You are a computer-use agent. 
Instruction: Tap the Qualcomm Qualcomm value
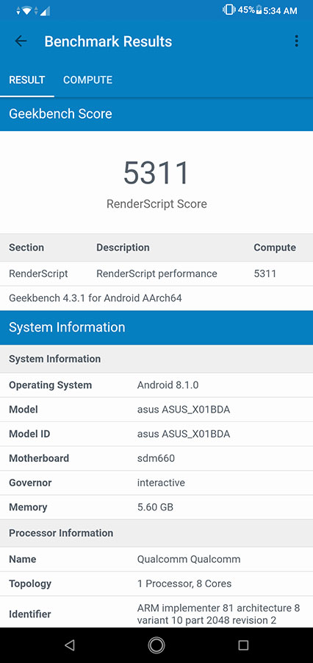(x=189, y=559)
